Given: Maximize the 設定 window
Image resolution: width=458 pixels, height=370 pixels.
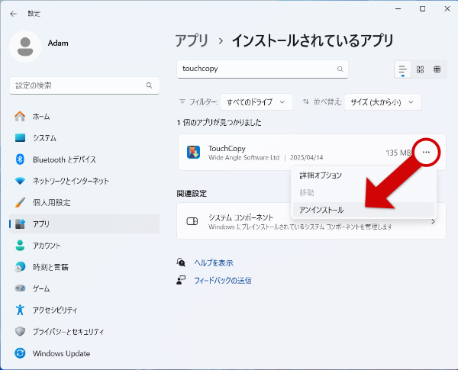Looking at the screenshot, I should tap(422, 9).
